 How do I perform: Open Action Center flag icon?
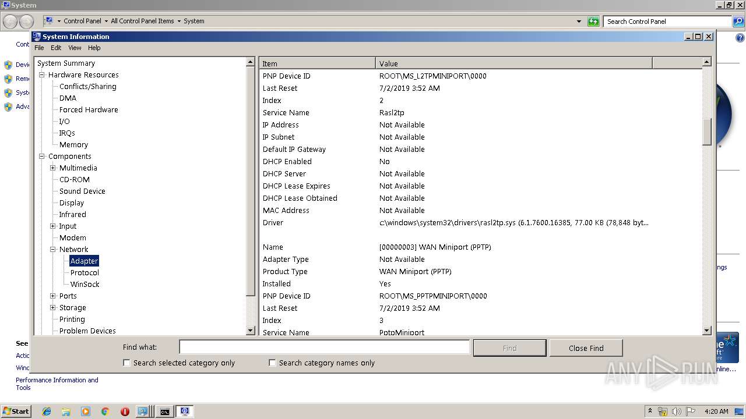[x=691, y=411]
